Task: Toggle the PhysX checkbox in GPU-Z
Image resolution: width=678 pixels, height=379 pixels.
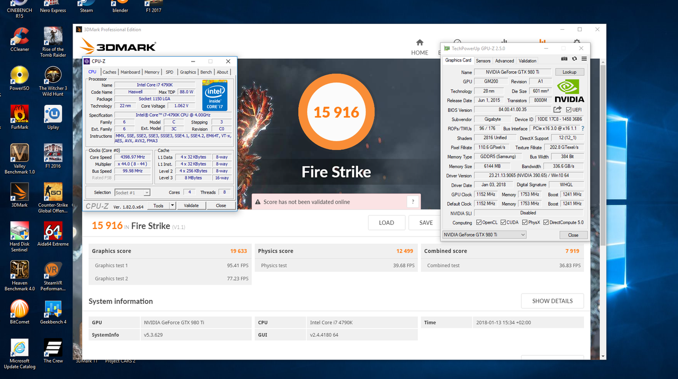Action: pos(525,223)
